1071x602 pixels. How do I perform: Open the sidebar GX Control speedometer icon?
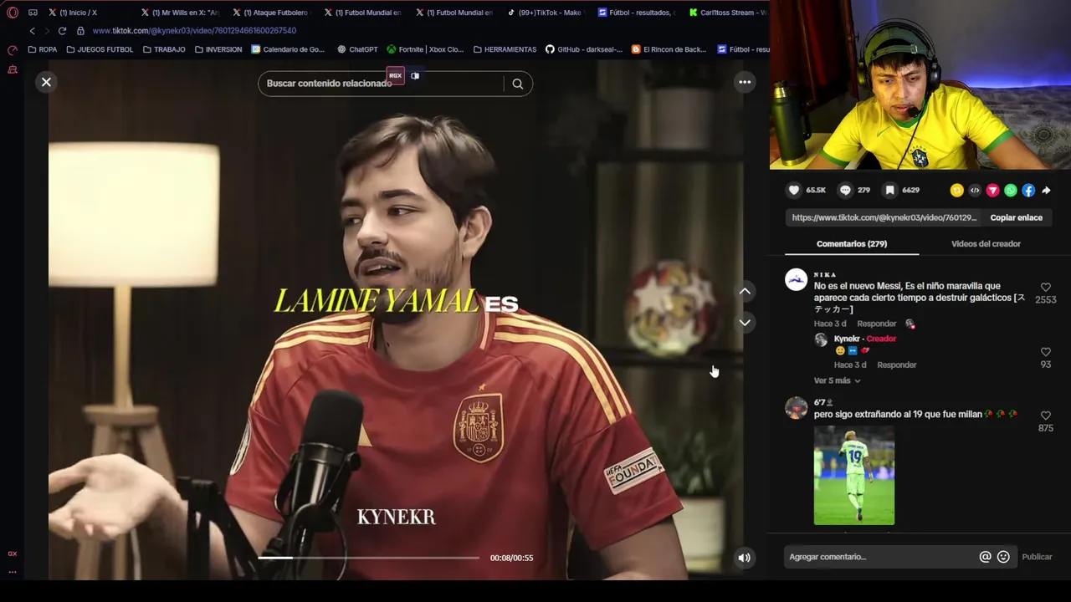pyautogui.click(x=13, y=50)
